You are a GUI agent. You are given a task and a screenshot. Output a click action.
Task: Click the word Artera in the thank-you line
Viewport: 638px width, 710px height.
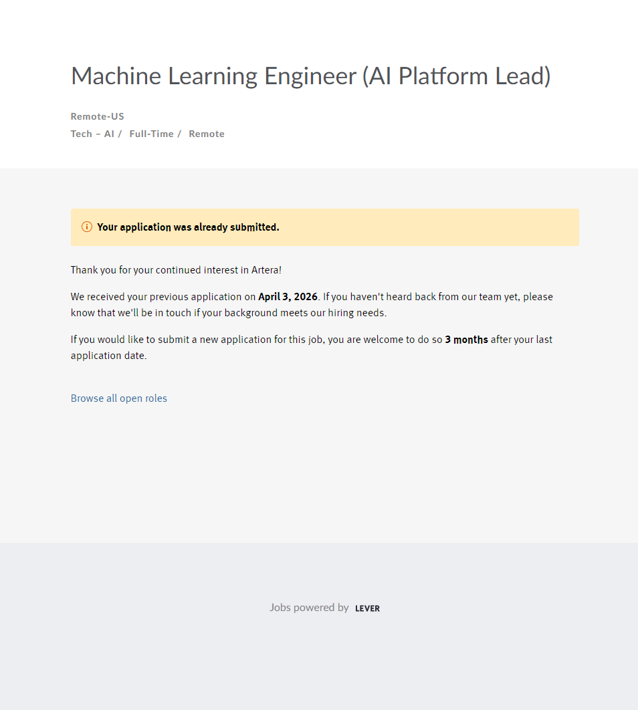pyautogui.click(x=265, y=270)
